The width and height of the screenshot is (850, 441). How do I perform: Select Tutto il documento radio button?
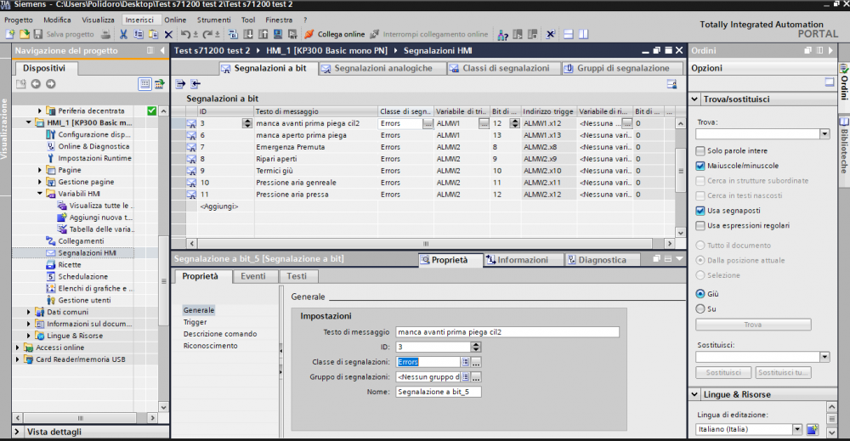coord(700,246)
